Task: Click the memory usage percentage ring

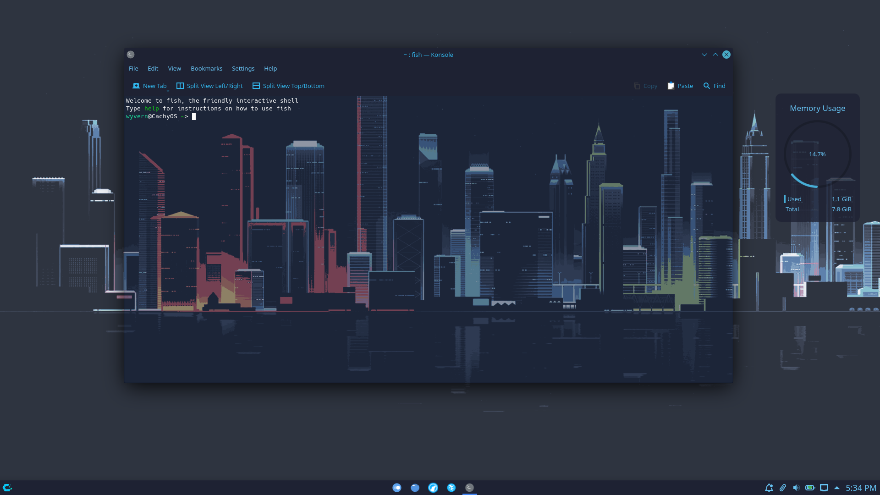Action: [817, 154]
